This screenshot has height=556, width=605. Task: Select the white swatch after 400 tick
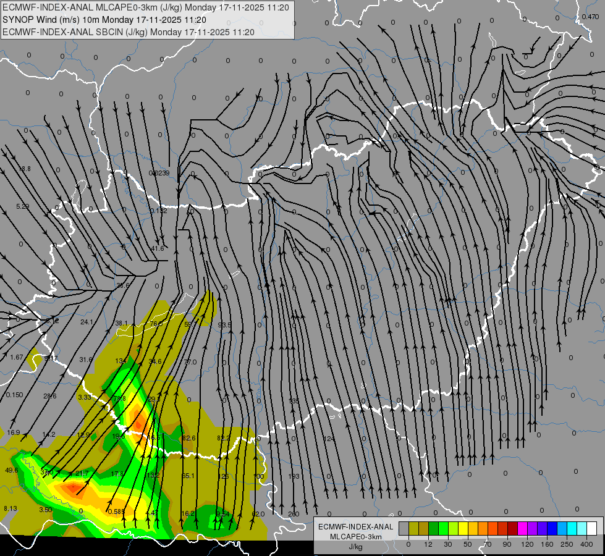tap(592, 528)
